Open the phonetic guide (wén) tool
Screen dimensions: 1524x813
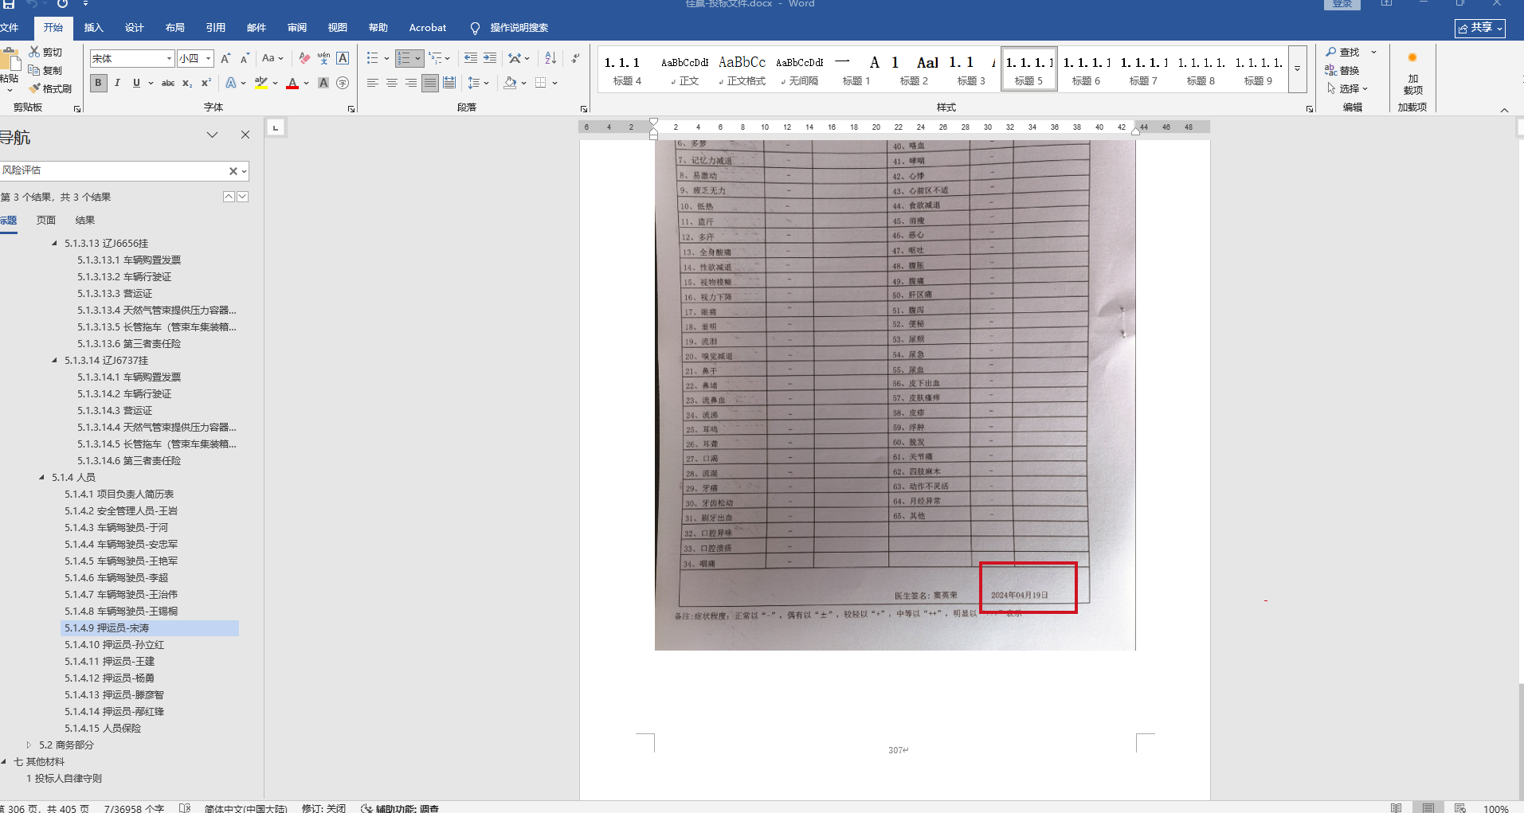323,58
